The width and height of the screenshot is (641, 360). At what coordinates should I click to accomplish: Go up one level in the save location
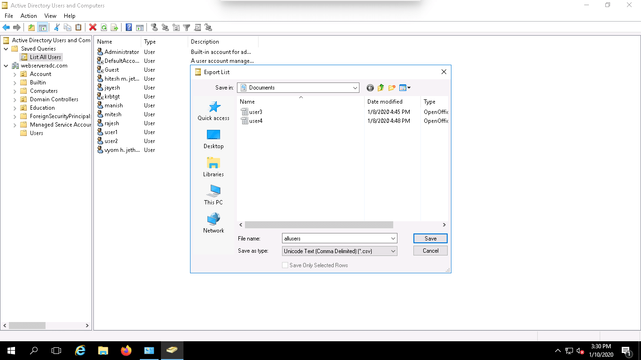pyautogui.click(x=381, y=88)
